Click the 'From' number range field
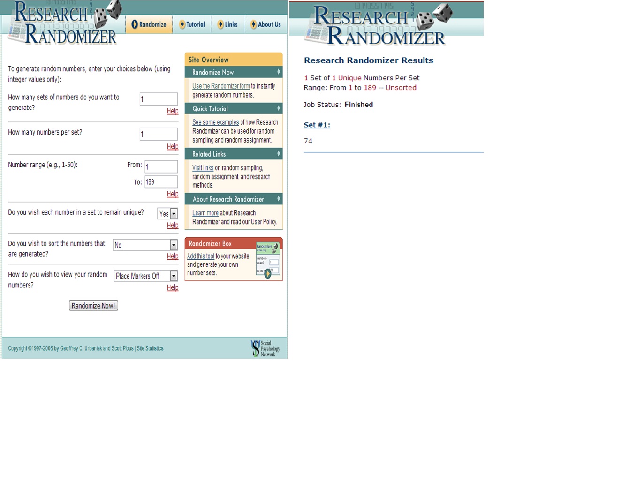The height and width of the screenshot is (498, 644). [161, 166]
